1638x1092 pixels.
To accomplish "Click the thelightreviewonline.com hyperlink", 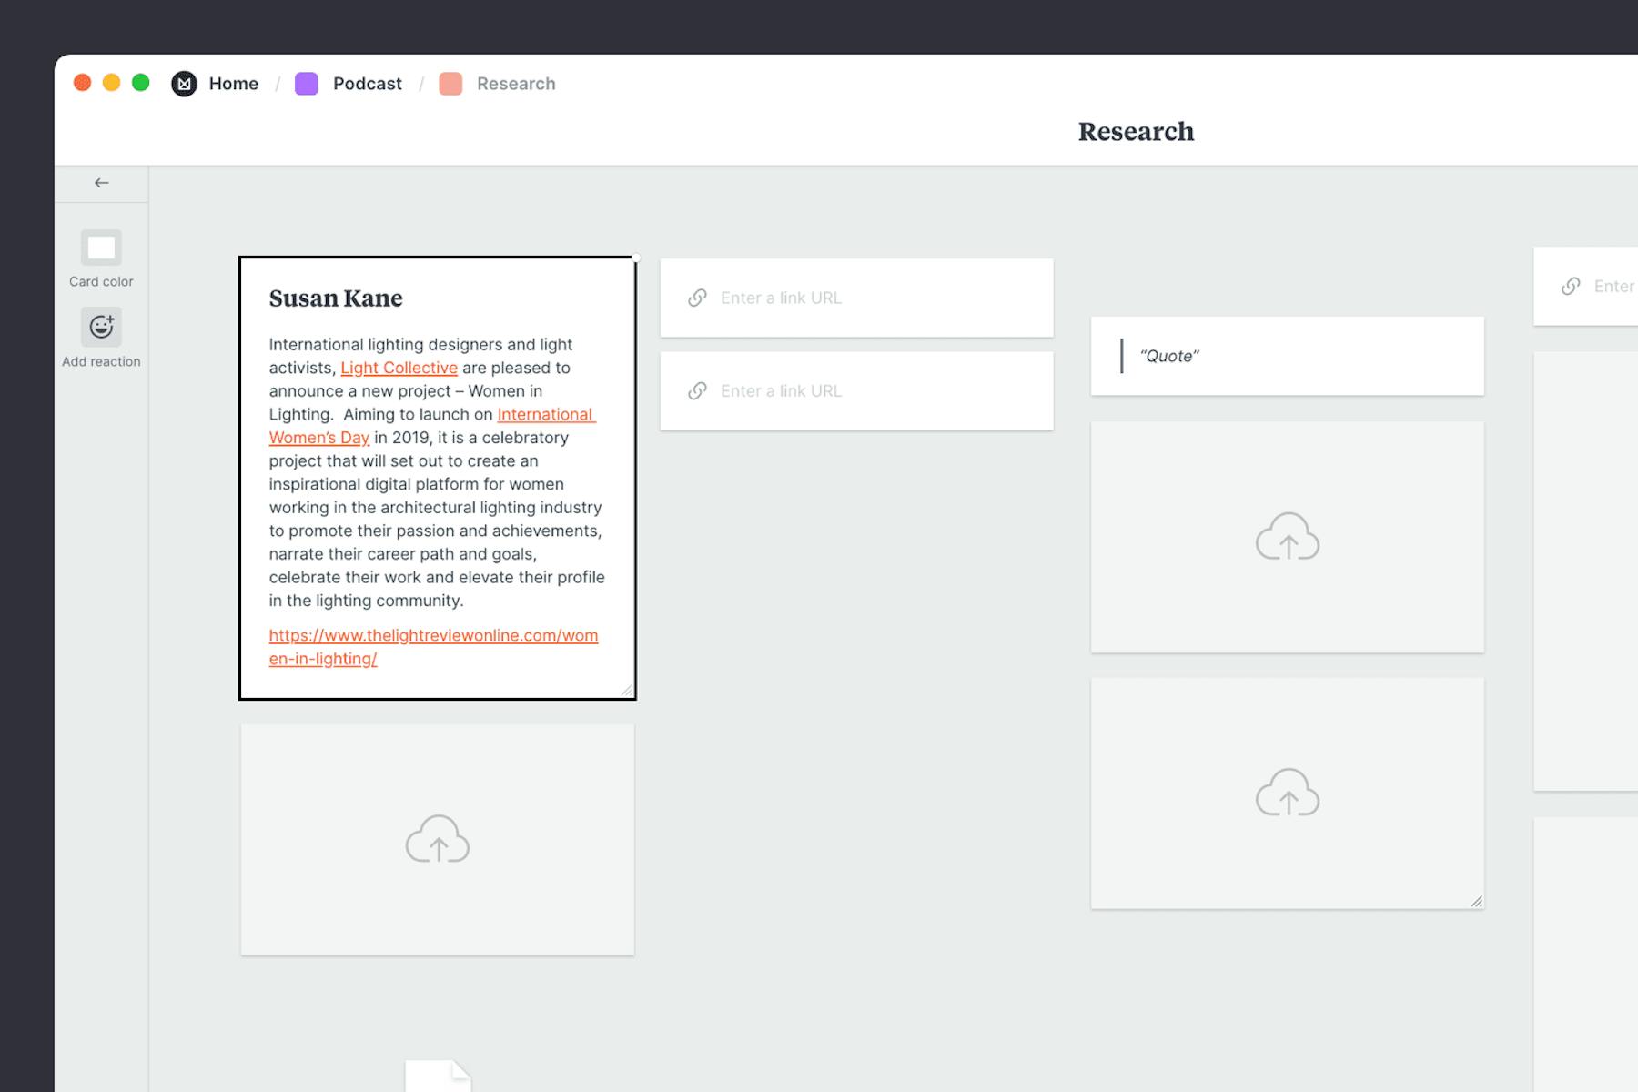I will [x=432, y=635].
